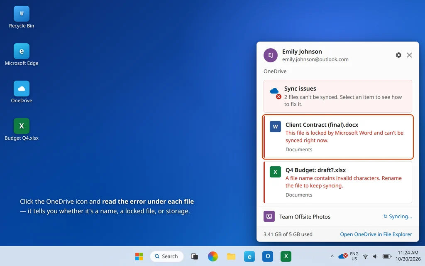
Task: Open File Explorer from the taskbar
Action: click(x=231, y=256)
